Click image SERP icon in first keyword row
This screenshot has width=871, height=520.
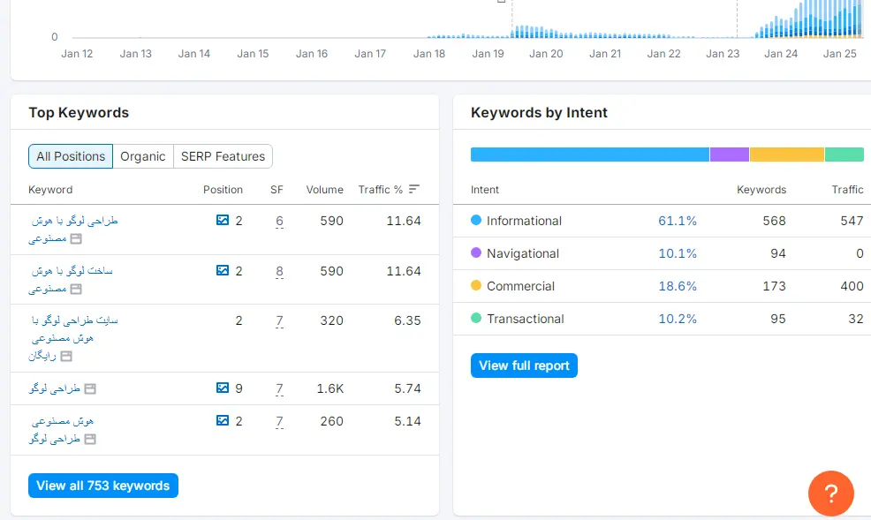[223, 220]
